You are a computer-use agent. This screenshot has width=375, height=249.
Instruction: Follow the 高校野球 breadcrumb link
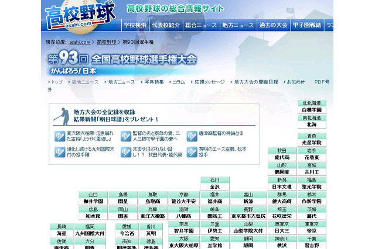[x=107, y=42]
